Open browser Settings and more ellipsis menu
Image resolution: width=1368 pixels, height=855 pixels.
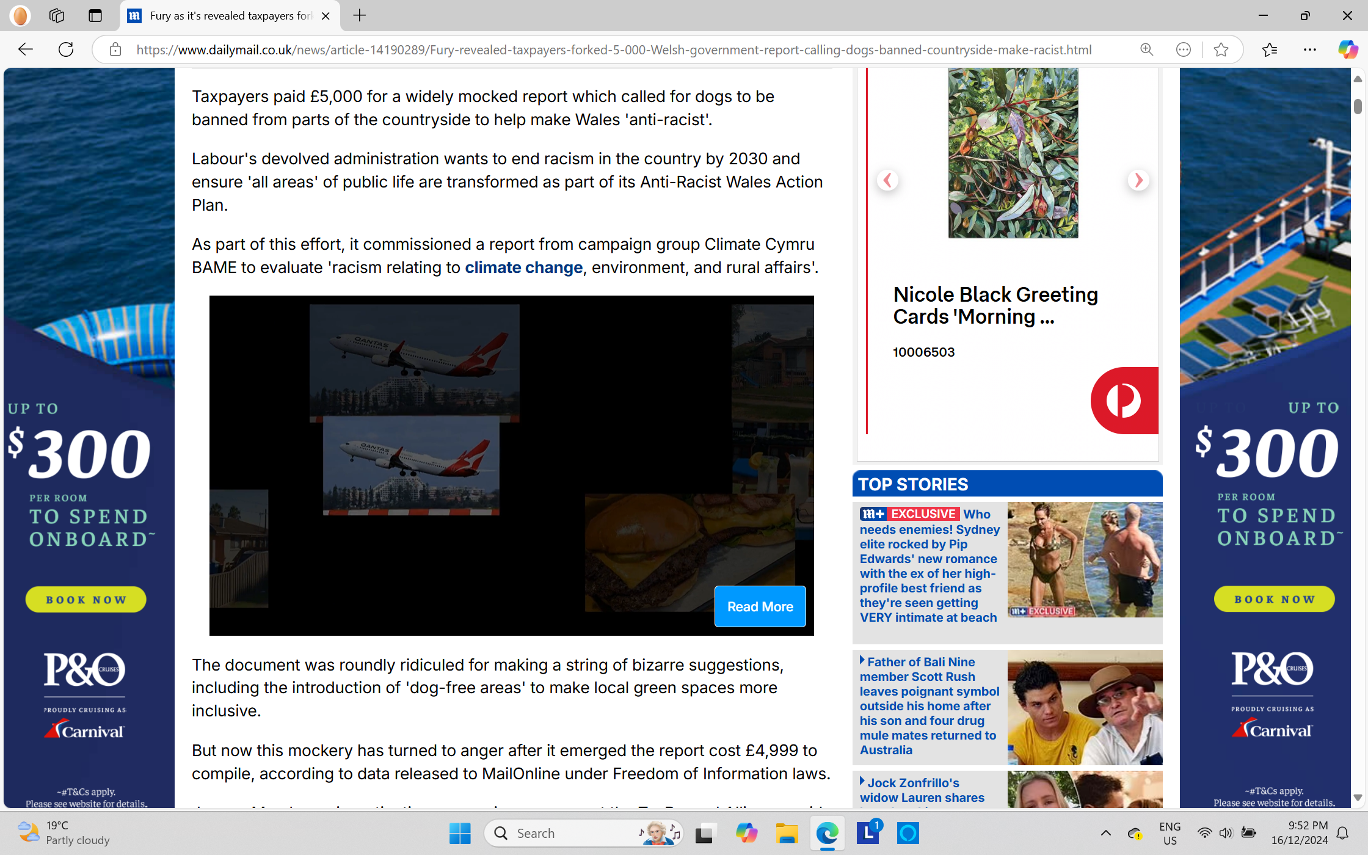click(x=1309, y=49)
